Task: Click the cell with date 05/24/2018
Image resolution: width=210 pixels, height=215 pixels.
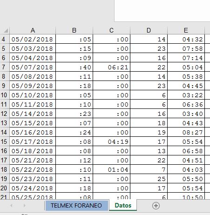Action: pyautogui.click(x=33, y=188)
